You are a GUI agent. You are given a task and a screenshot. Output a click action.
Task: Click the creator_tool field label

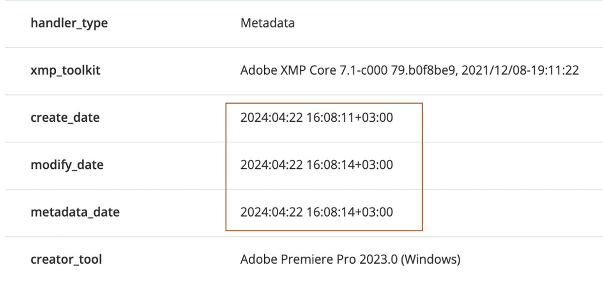(66, 260)
